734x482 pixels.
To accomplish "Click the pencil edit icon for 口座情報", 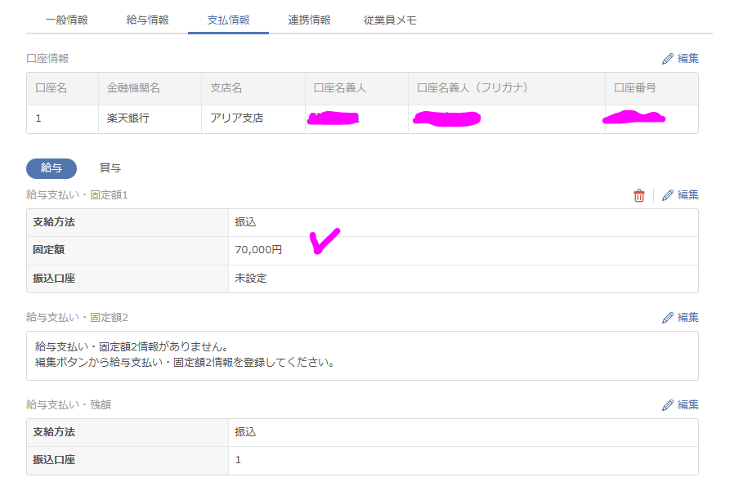I will pos(668,59).
